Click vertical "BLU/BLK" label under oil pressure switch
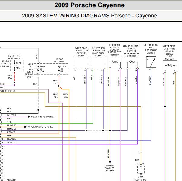 coord(150,80)
